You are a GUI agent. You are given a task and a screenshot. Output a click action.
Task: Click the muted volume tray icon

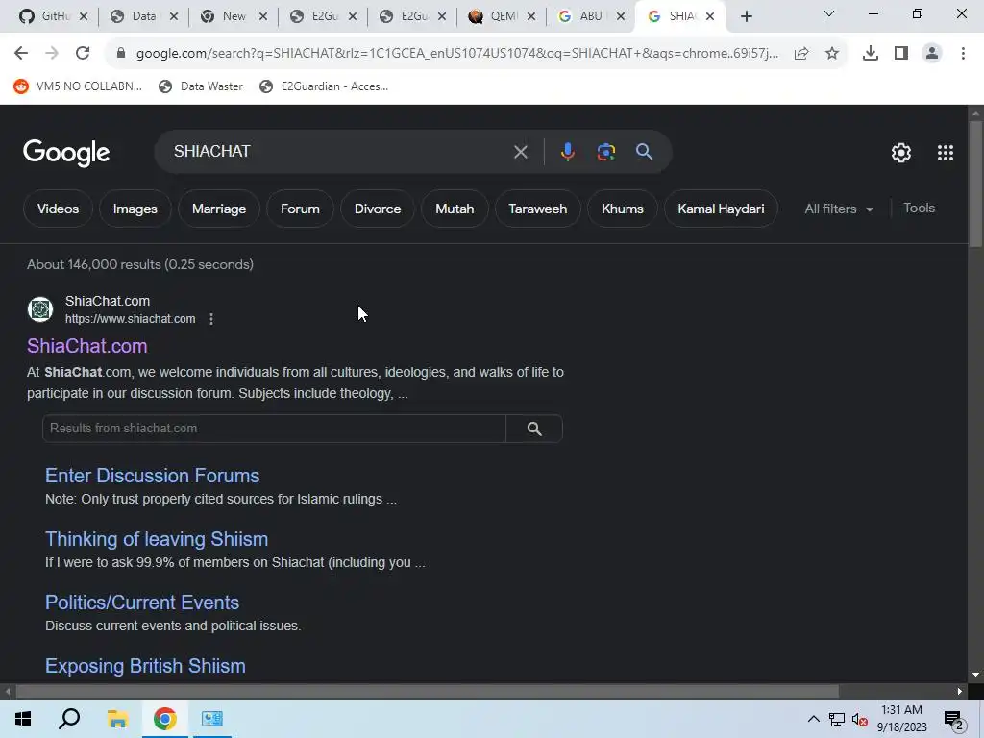pos(860,720)
